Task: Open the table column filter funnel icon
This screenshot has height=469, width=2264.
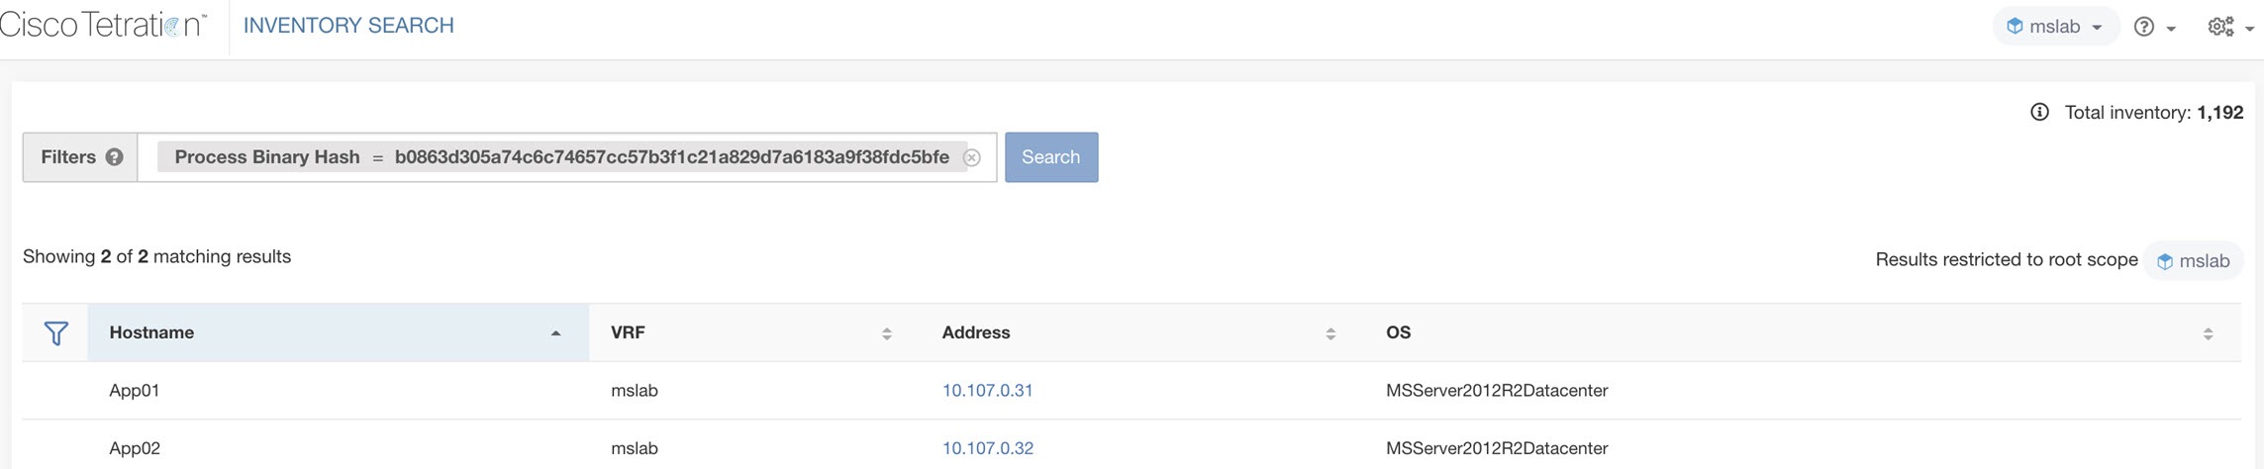Action: click(x=56, y=333)
